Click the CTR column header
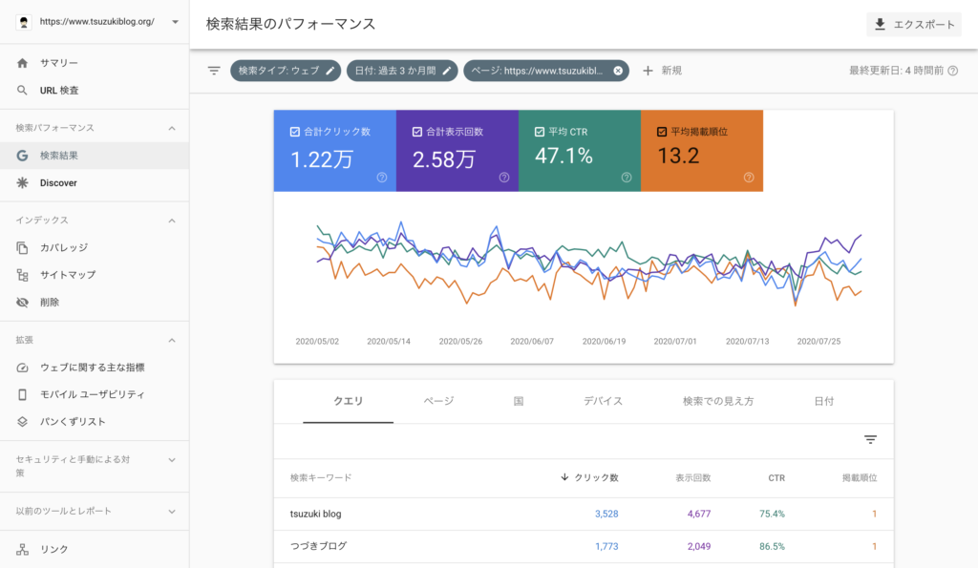 [x=776, y=477]
